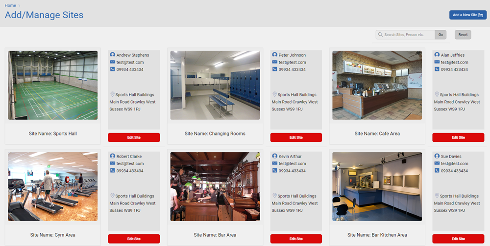Click the person icon beside Peter Johnson
The image size is (490, 246).
point(275,55)
